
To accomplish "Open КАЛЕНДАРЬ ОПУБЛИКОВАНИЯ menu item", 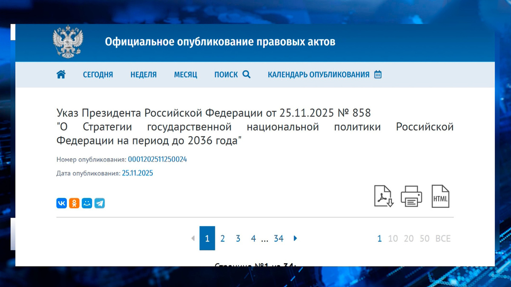I will pyautogui.click(x=319, y=75).
